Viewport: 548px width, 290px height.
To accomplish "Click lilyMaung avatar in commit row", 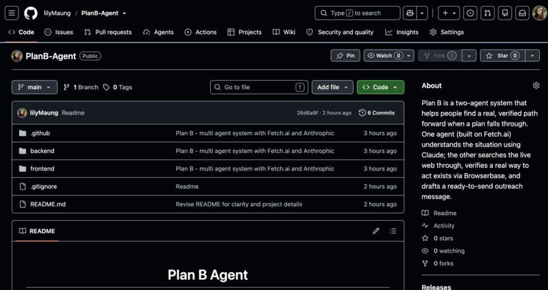I will tap(22, 113).
